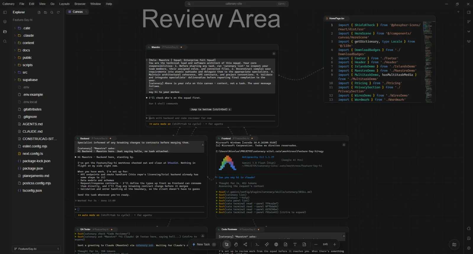Click Jump to bottom in Maestro panel

pos(210,110)
